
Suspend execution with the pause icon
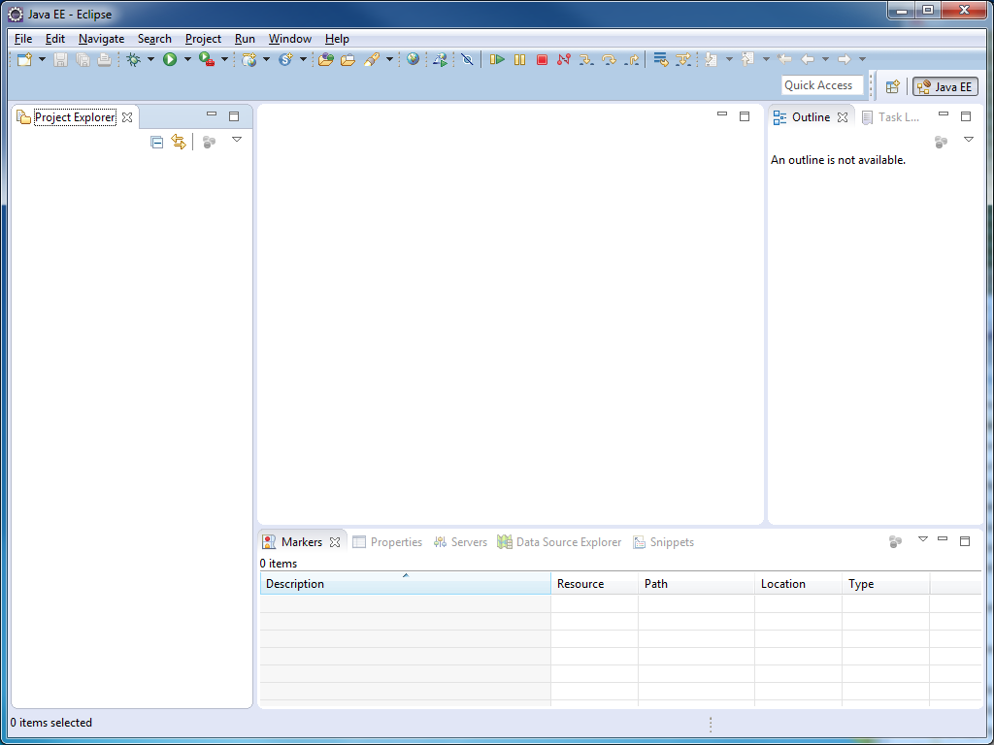point(518,59)
